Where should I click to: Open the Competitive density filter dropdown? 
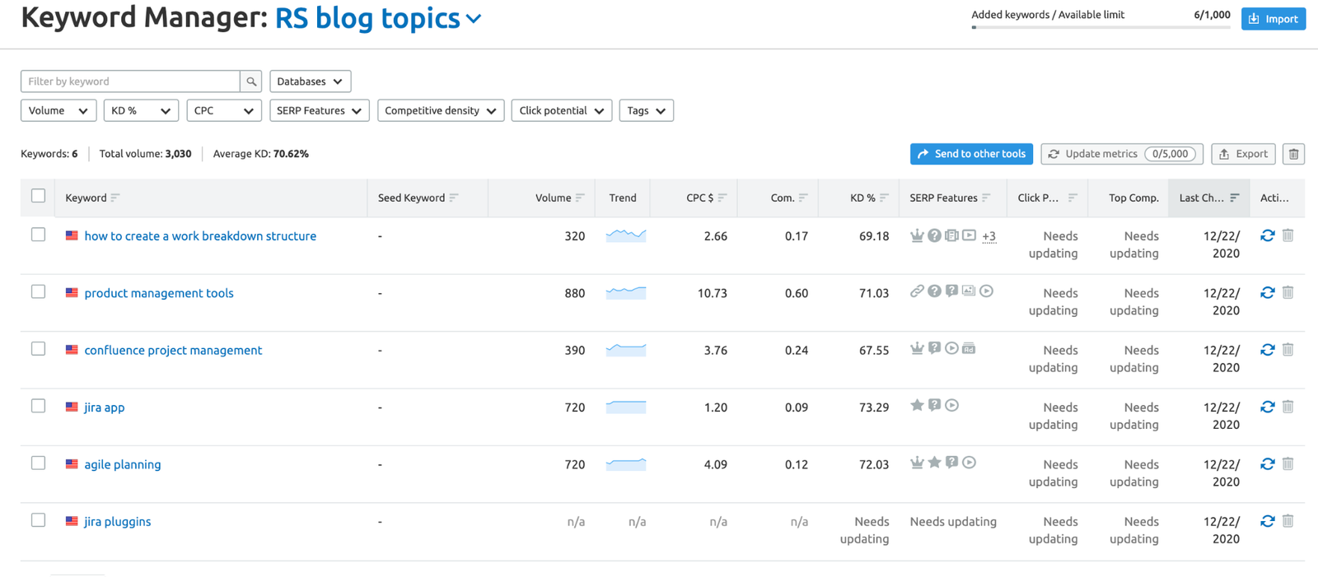(x=441, y=110)
